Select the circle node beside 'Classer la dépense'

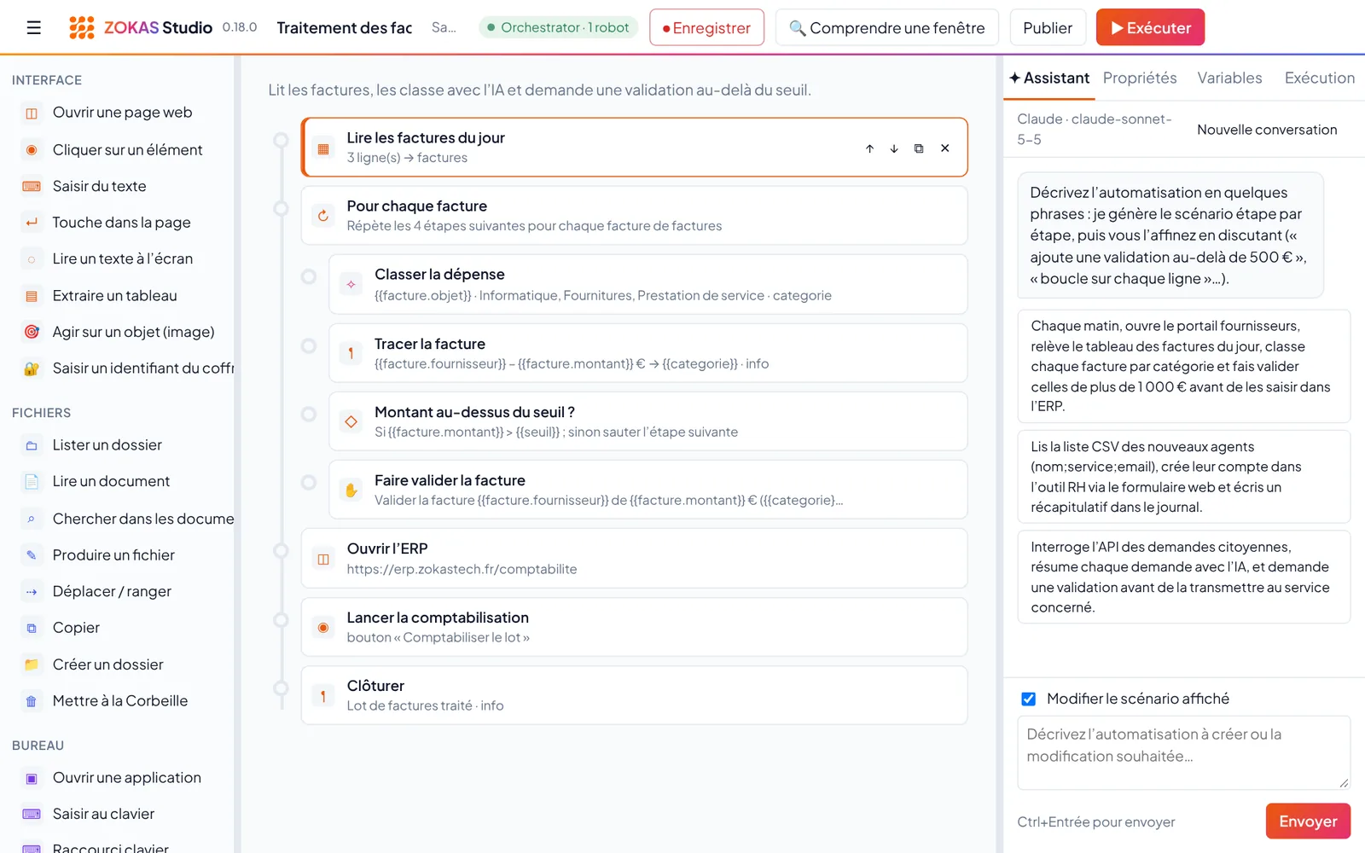(309, 276)
